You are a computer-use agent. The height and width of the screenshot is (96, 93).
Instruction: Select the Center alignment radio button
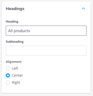pos(8,75)
